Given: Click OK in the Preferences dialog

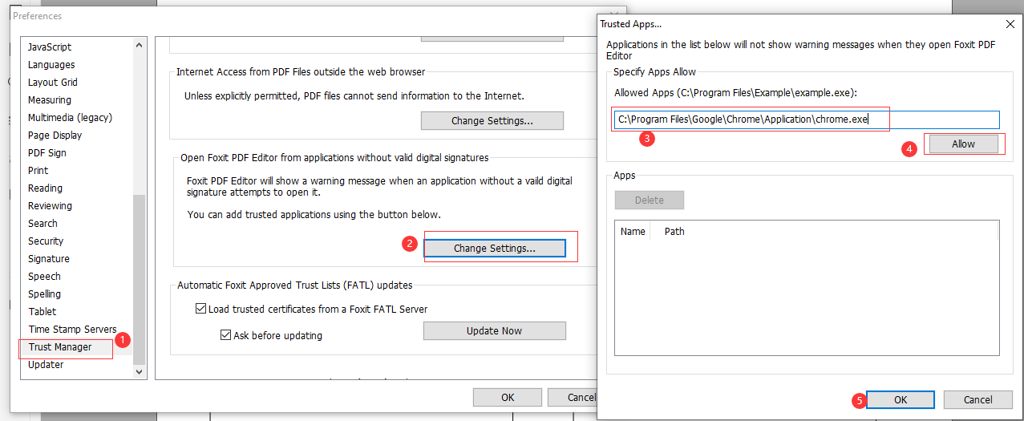Looking at the screenshot, I should [508, 397].
